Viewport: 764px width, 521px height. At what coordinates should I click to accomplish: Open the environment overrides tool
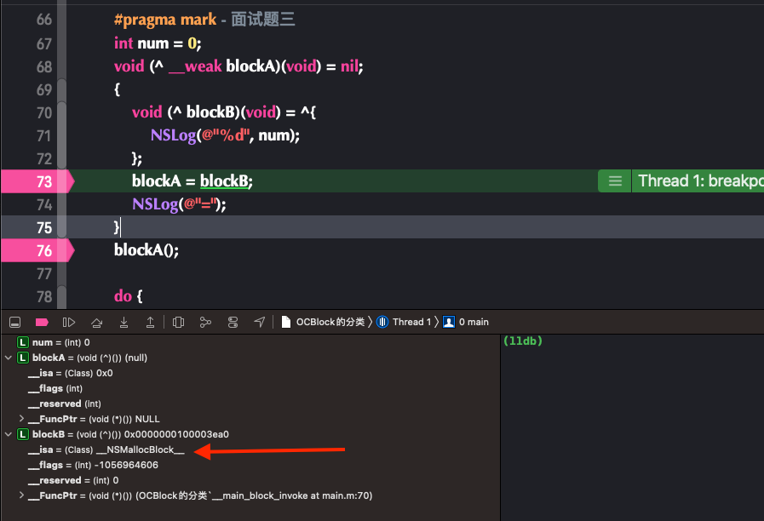pyautogui.click(x=233, y=323)
